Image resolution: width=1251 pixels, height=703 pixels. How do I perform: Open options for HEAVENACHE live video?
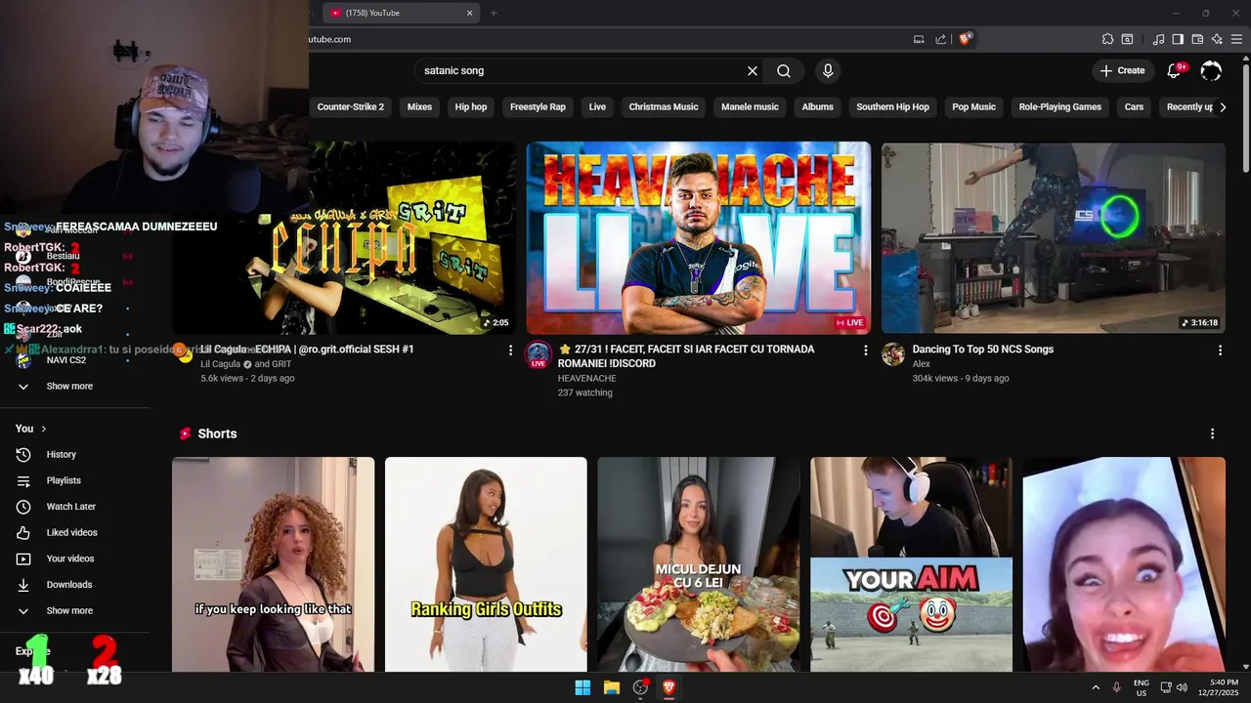(x=865, y=350)
